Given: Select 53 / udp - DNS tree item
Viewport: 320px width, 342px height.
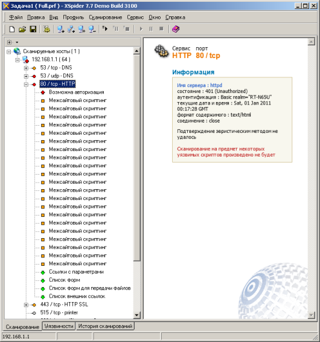Looking at the screenshot, I should click(57, 76).
